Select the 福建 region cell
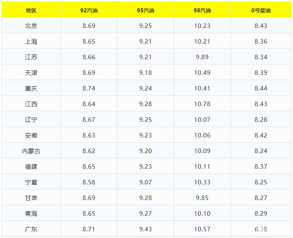Screen dimensions: 293x238 31,167
